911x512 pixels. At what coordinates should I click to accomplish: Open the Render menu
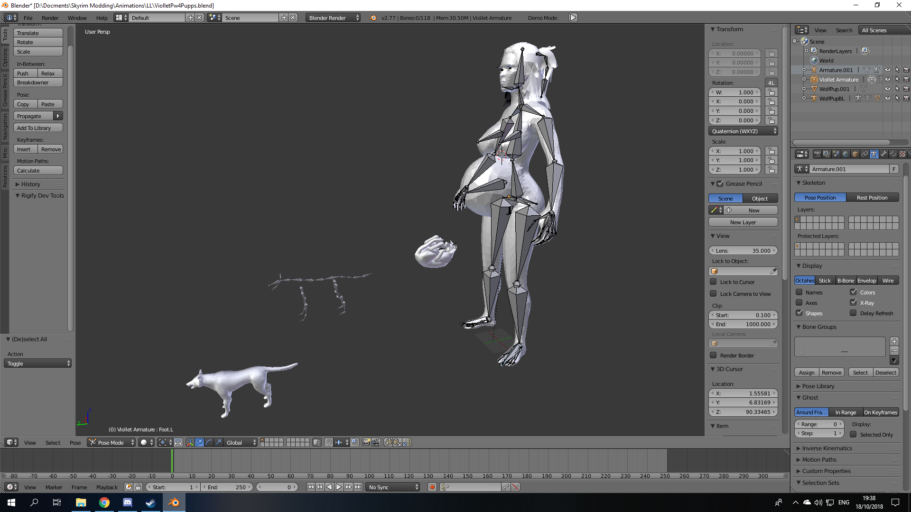[x=50, y=18]
